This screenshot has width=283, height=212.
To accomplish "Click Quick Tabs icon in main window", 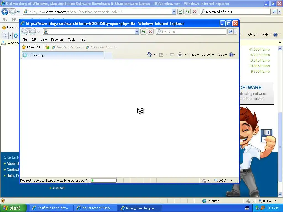I will [x=5, y=35].
